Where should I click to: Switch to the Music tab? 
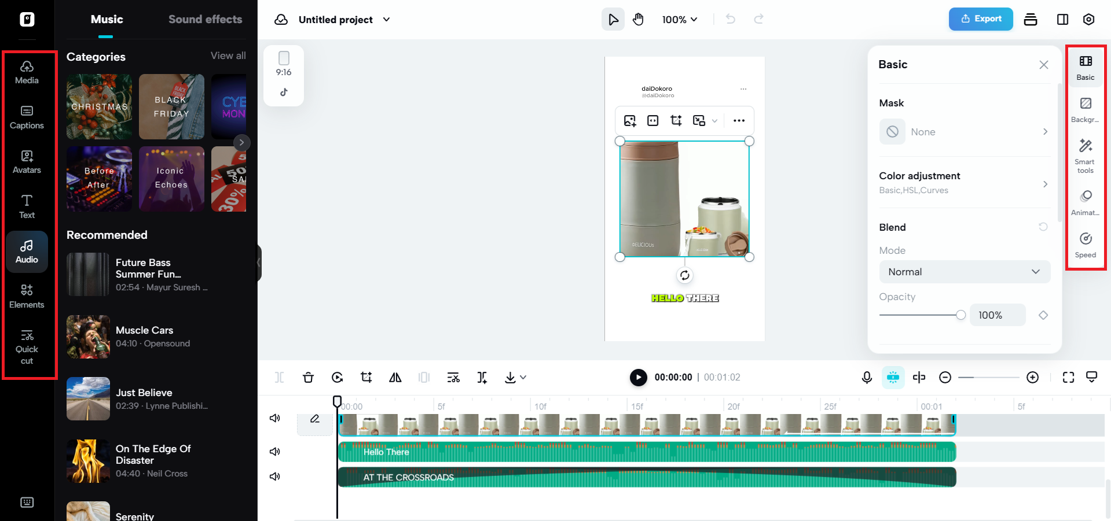tap(107, 19)
